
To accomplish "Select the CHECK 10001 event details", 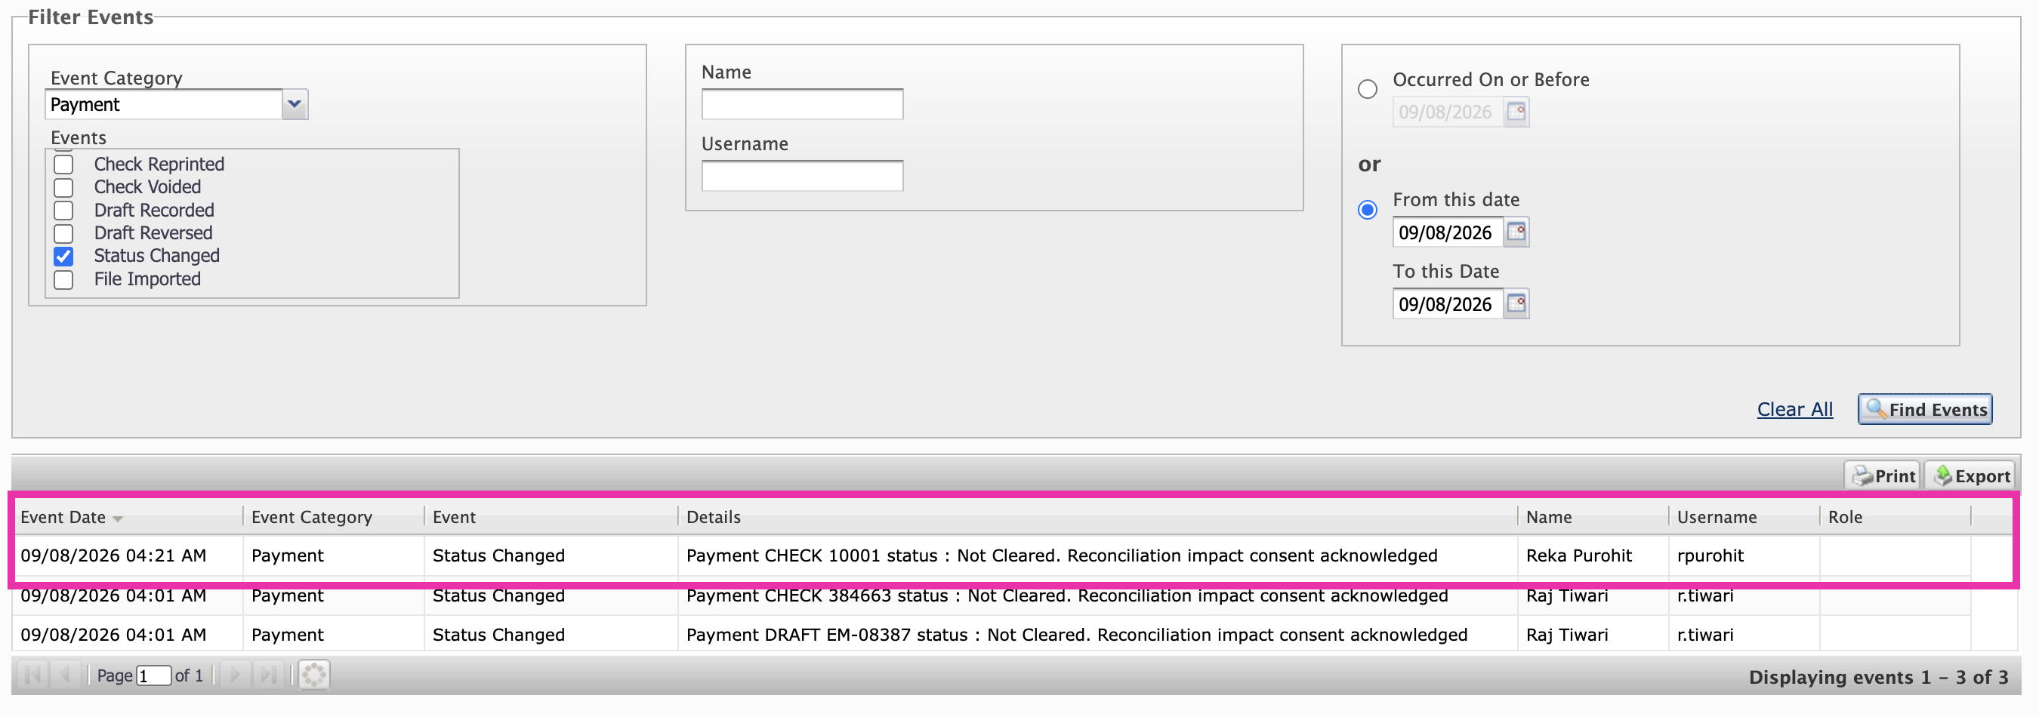I will tap(1097, 555).
